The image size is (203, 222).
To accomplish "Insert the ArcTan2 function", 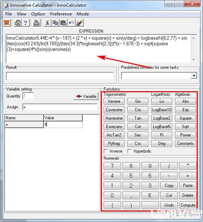I will click(114, 135).
